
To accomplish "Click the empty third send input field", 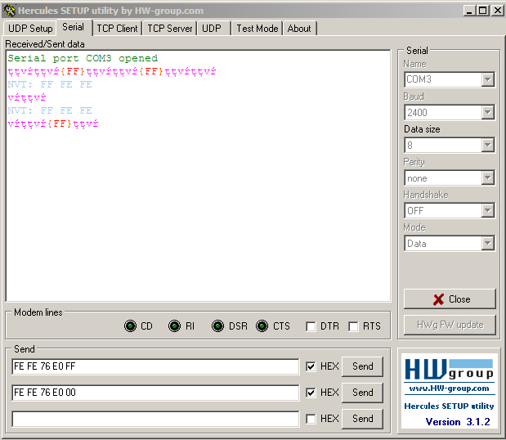I will [x=155, y=419].
